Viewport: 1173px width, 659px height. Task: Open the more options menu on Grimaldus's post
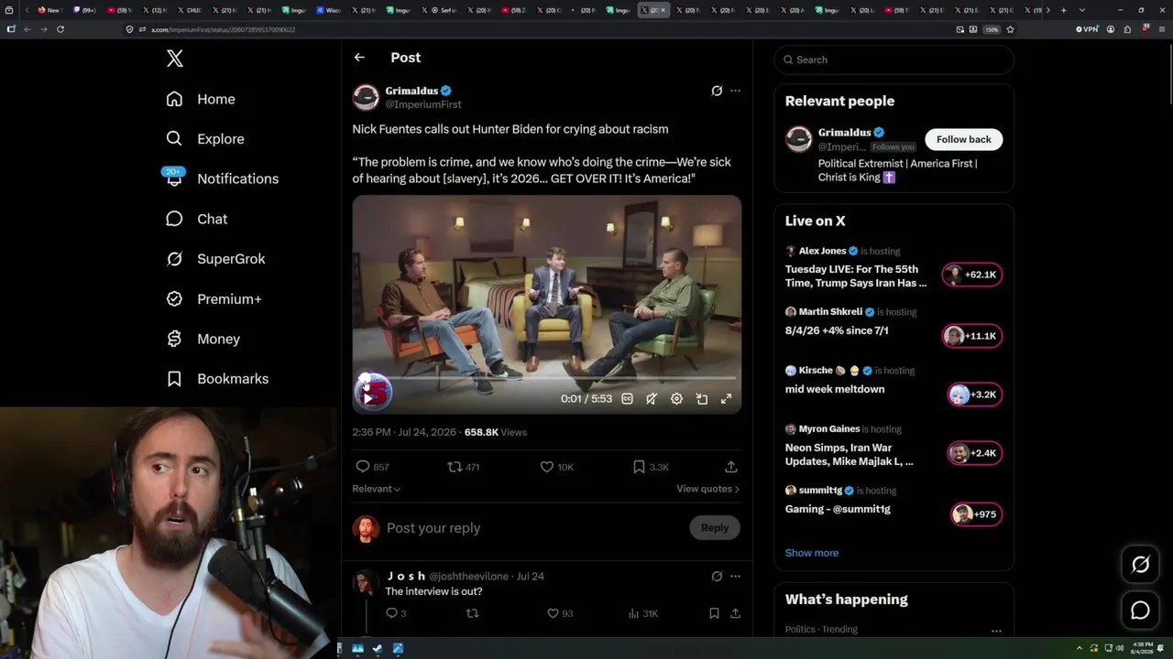click(735, 91)
